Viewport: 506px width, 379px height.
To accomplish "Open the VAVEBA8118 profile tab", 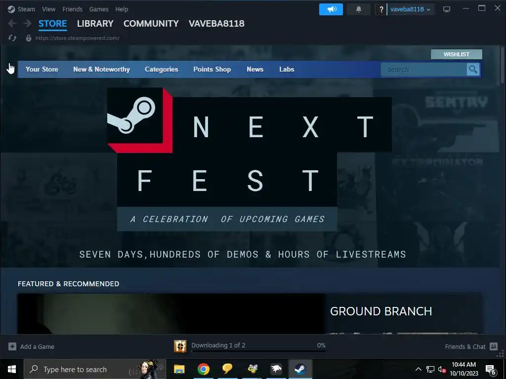I will coord(216,24).
